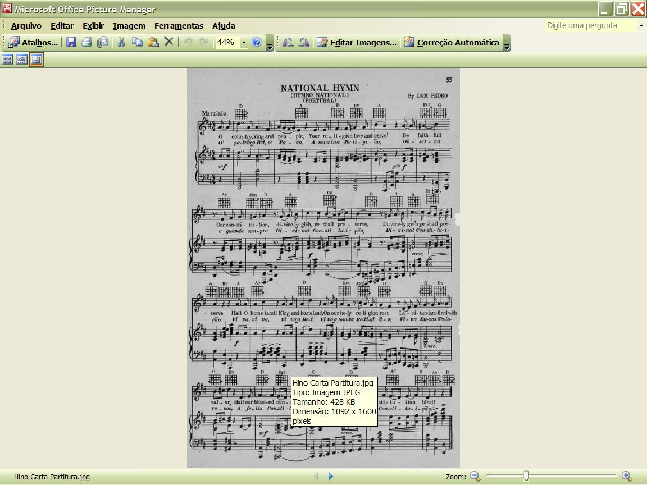Click the Paste clipboard icon

tap(153, 42)
